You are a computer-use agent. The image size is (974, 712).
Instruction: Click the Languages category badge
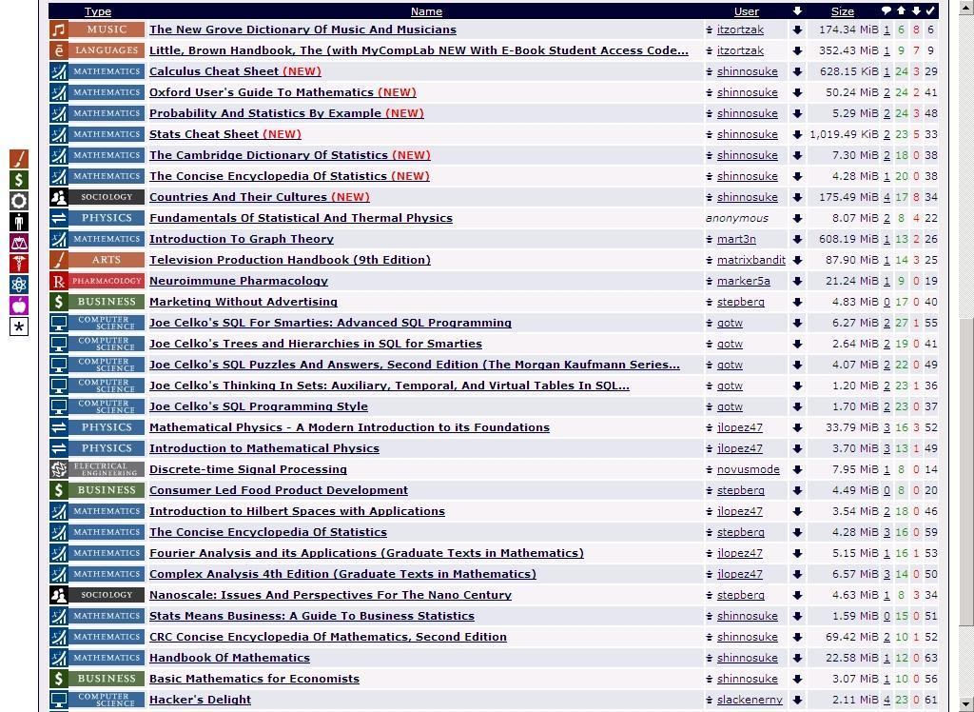click(97, 50)
